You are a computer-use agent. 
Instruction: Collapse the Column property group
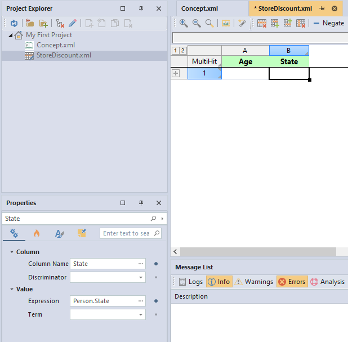tap(12, 252)
